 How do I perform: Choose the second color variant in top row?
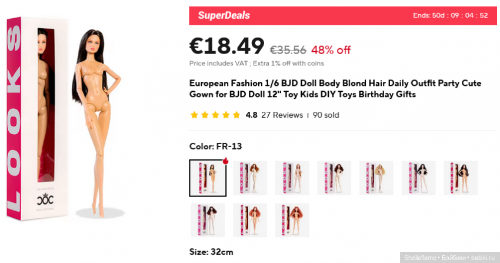249,178
